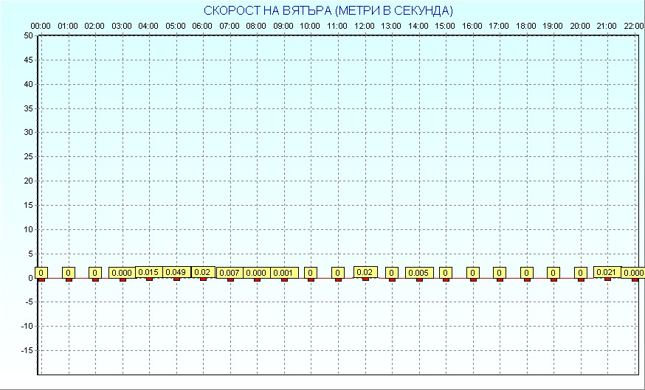Select the 0.005 data label
645x390 pixels.
click(x=418, y=273)
